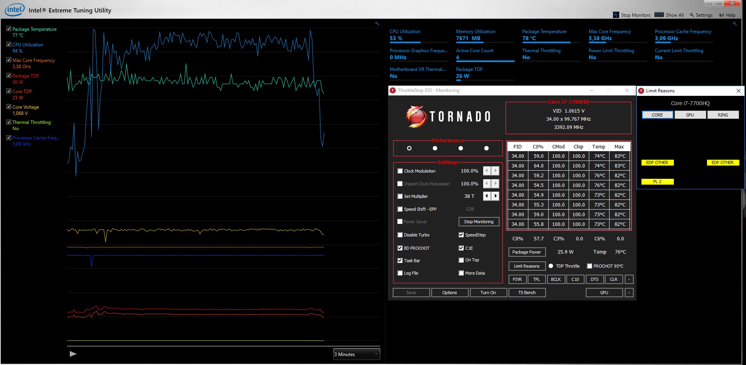This screenshot has width=746, height=365.
Task: Click the DTS button
Action: point(595,279)
